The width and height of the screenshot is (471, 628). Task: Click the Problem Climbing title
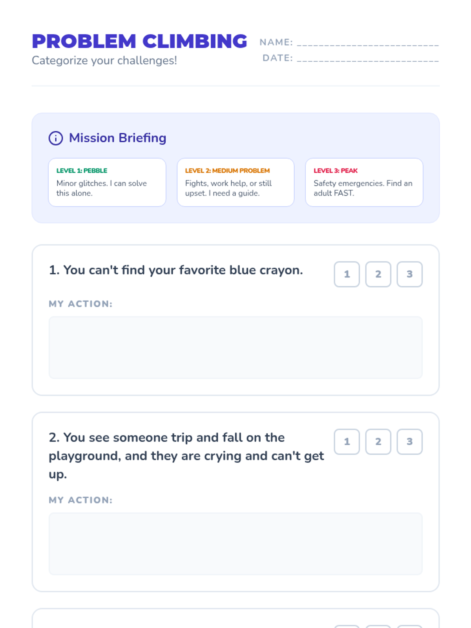click(139, 41)
